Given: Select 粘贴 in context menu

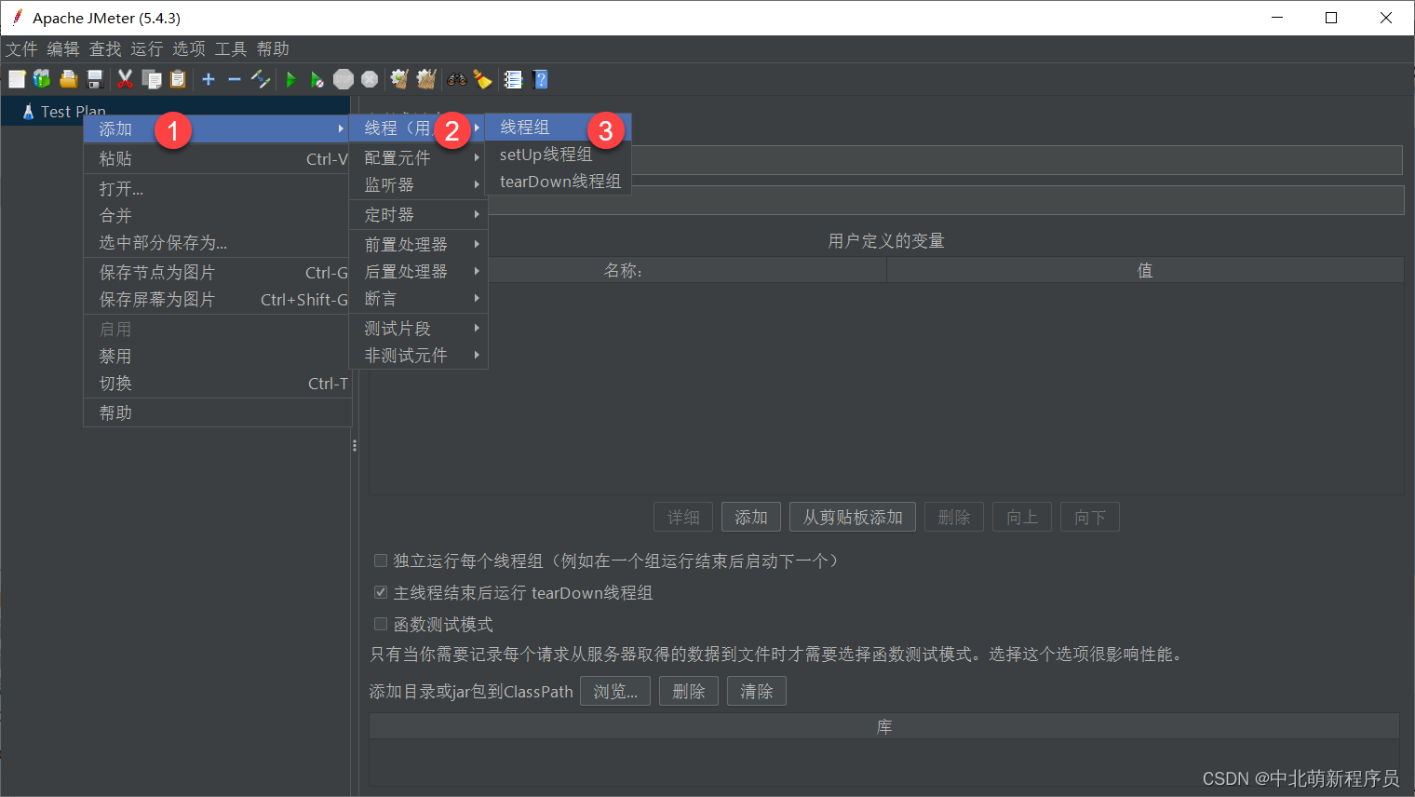Looking at the screenshot, I should tap(217, 158).
